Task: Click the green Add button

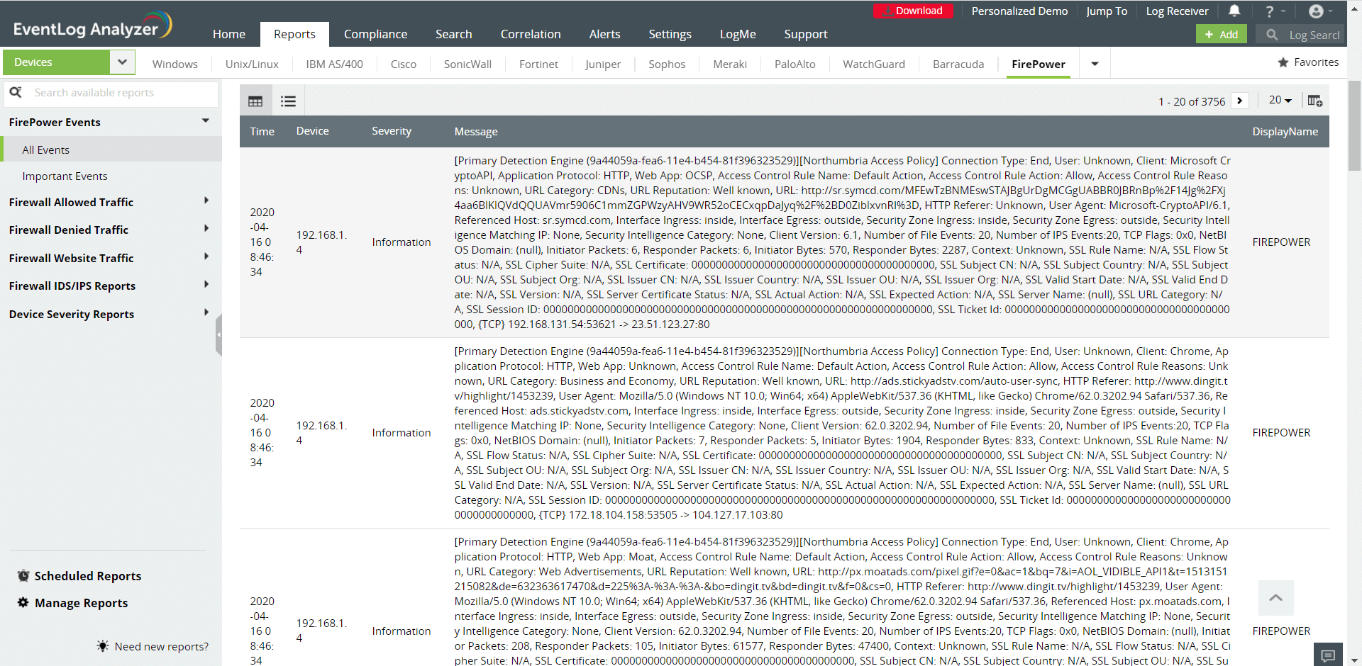Action: pos(1222,34)
